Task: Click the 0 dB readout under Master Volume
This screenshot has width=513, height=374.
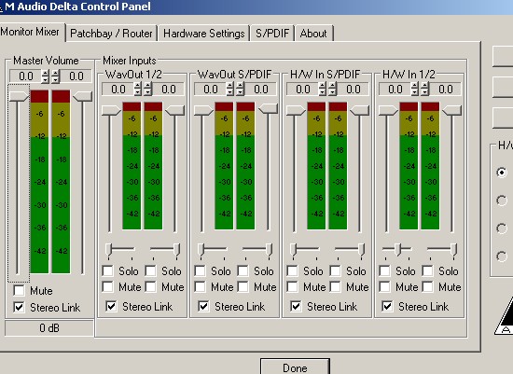Action: pos(49,328)
